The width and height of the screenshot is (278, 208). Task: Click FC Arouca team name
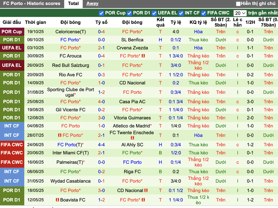[x=71, y=56]
